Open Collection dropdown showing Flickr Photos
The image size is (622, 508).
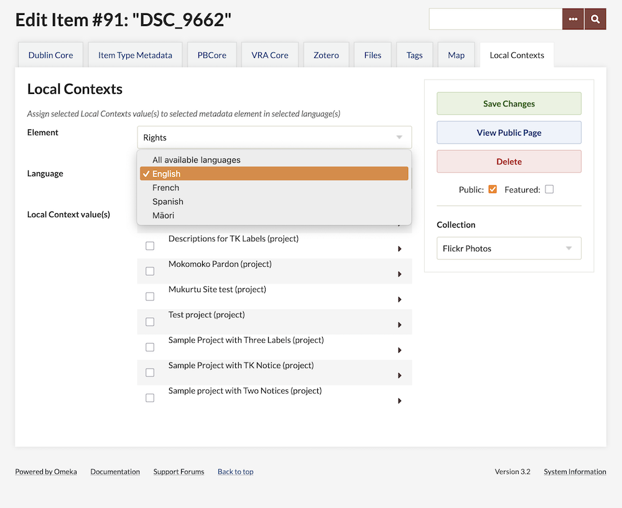[x=509, y=248]
